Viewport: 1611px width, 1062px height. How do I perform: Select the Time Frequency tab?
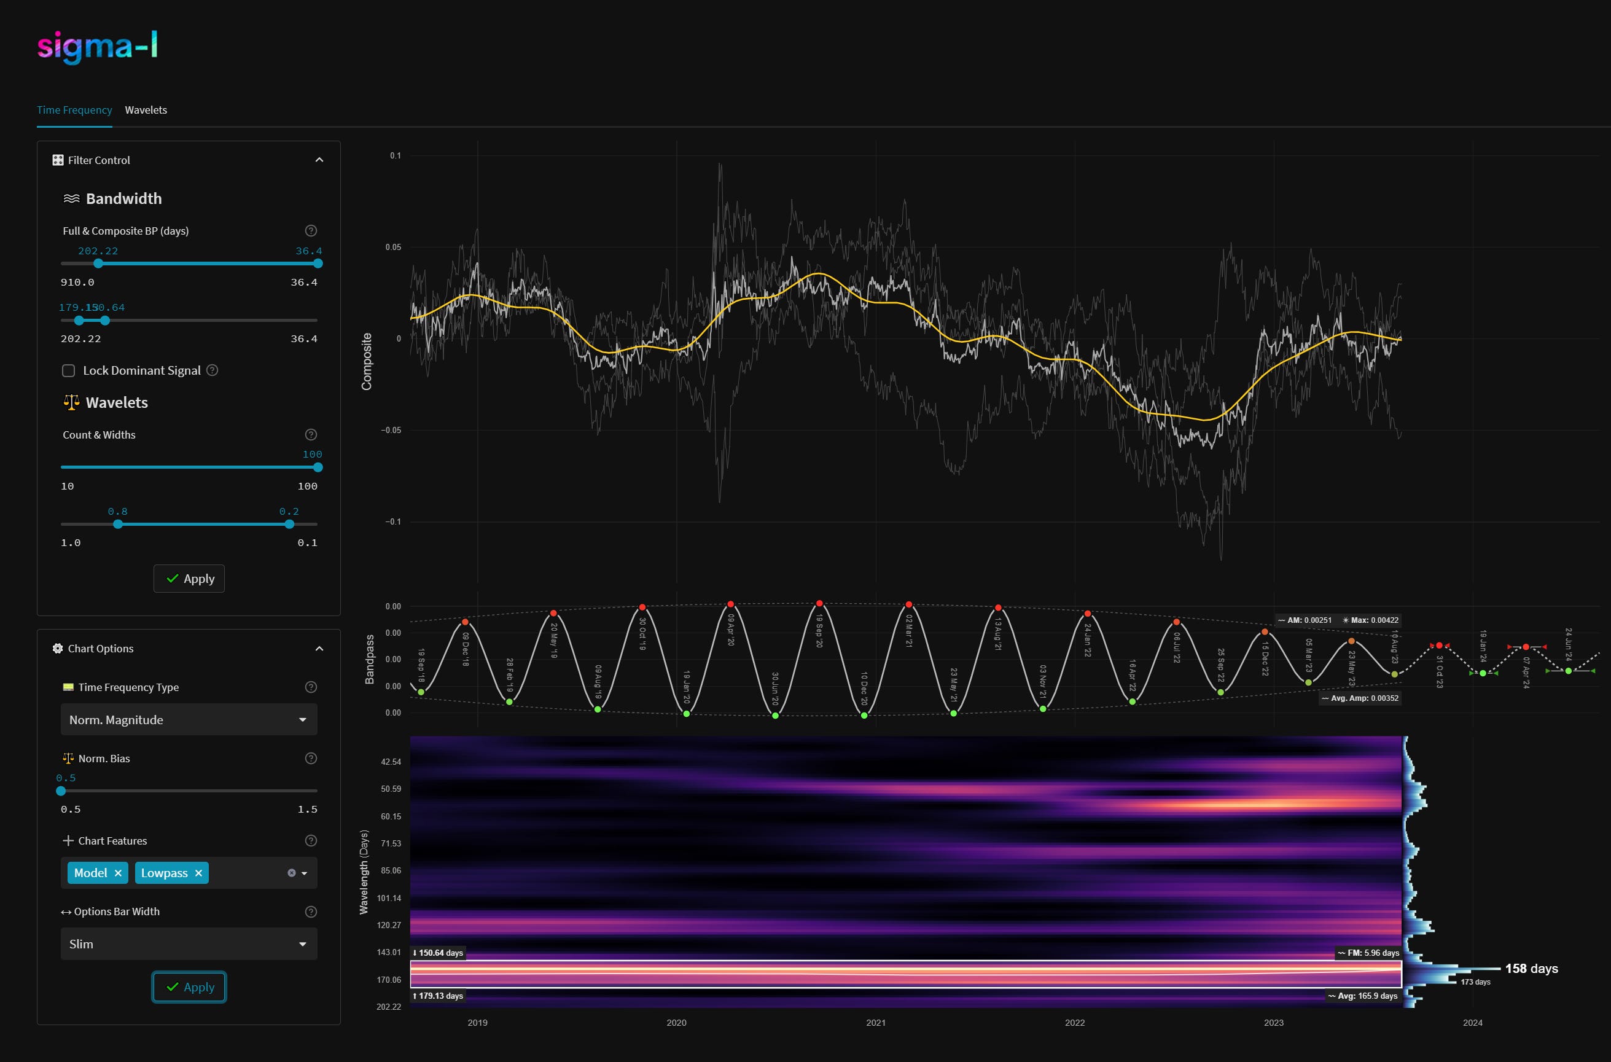tap(74, 110)
